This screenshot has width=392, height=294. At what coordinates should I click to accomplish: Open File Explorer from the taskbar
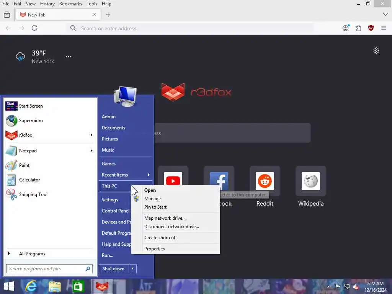pyautogui.click(x=55, y=286)
